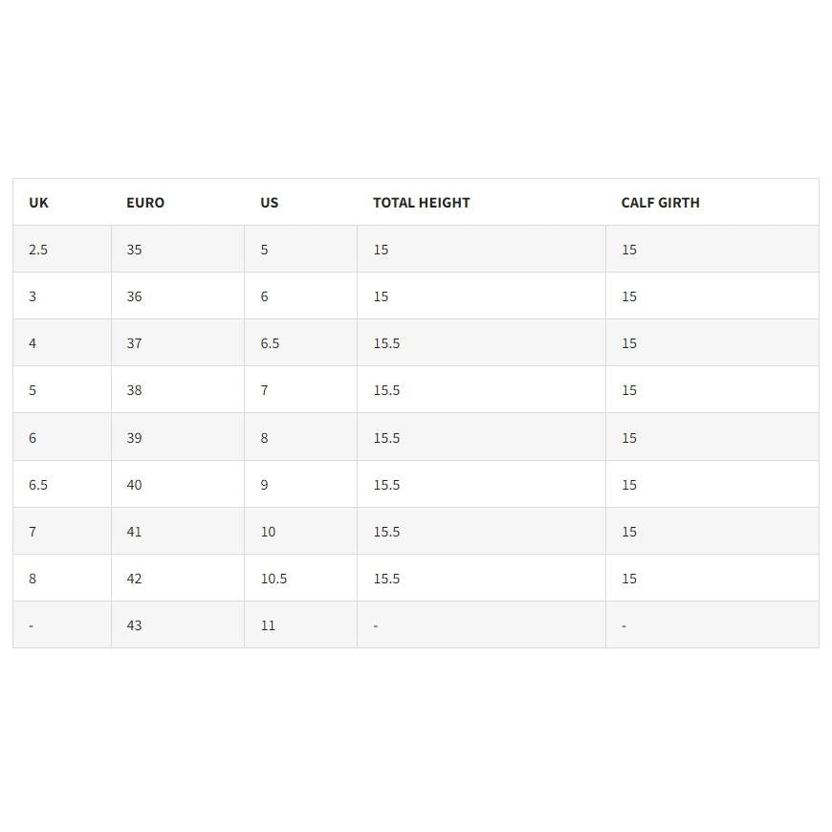Click the EURO 36 cell
This screenshot has width=832, height=832.
pos(134,296)
